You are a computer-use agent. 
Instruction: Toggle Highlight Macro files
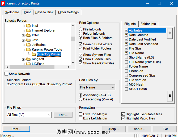click(x=123, y=118)
